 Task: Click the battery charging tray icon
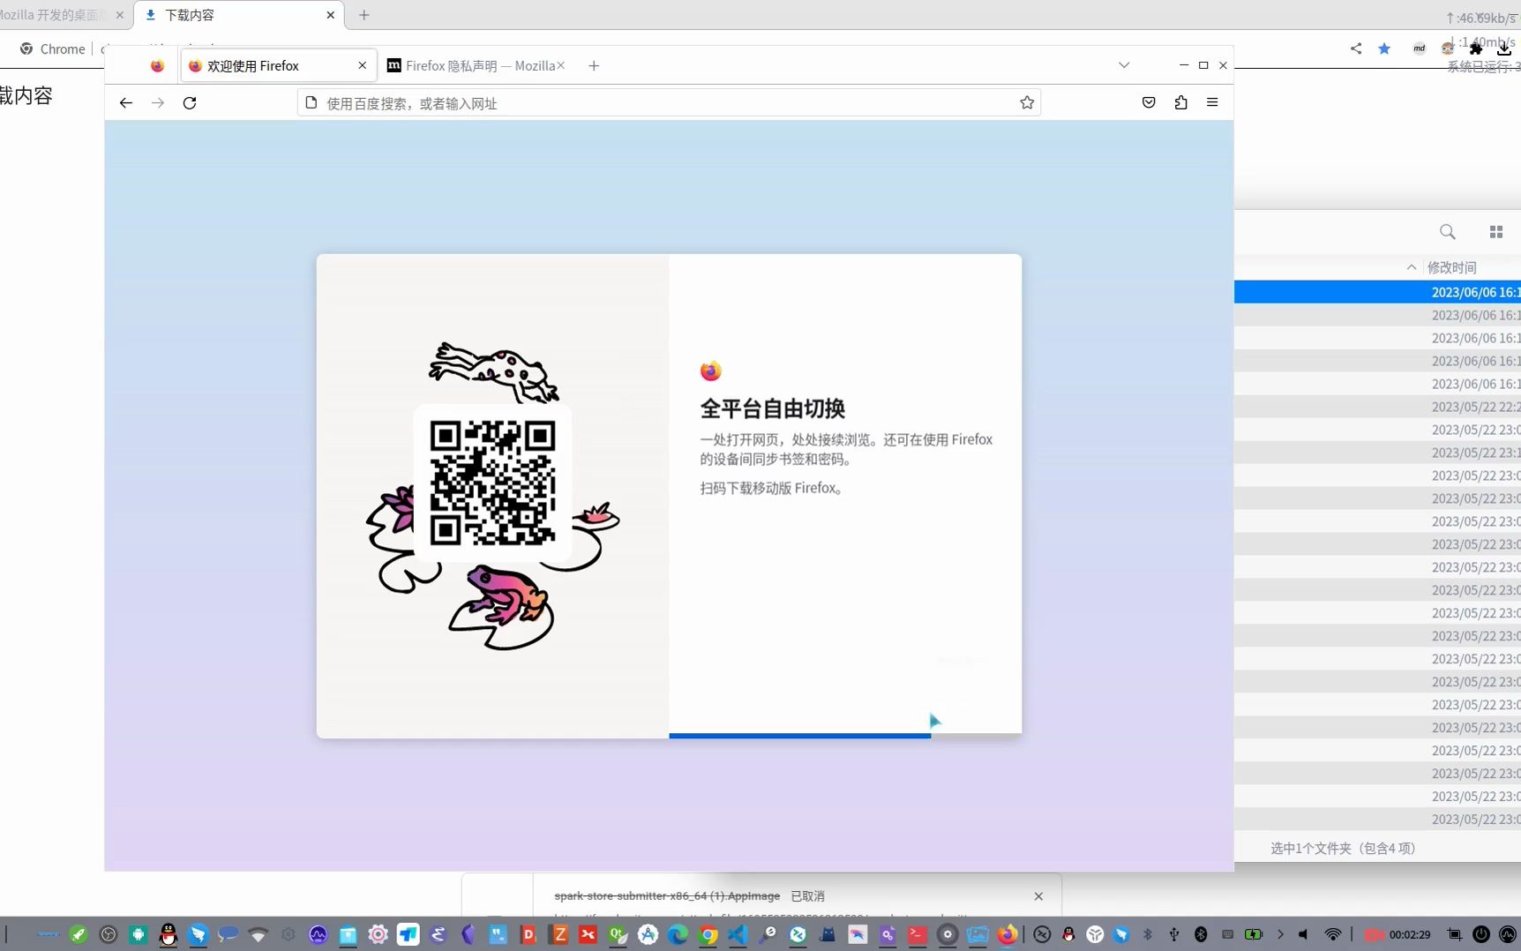click(1253, 934)
